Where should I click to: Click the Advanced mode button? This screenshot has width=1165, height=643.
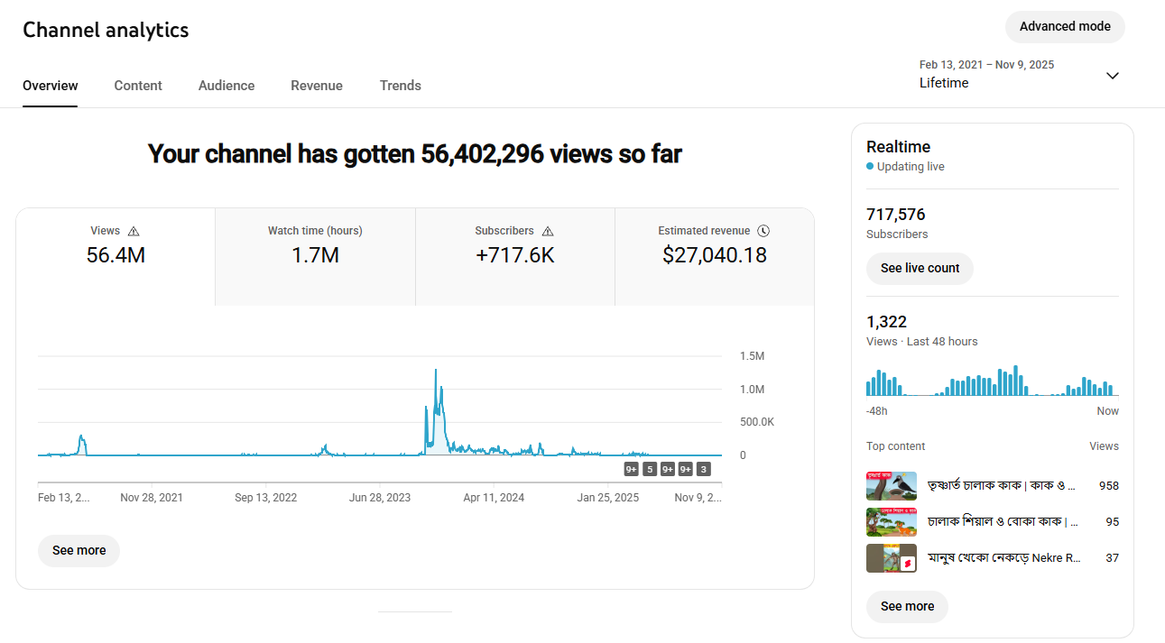pos(1065,27)
